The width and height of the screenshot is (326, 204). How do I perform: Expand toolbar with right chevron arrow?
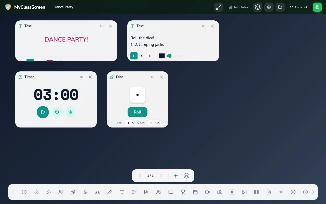coord(313,192)
